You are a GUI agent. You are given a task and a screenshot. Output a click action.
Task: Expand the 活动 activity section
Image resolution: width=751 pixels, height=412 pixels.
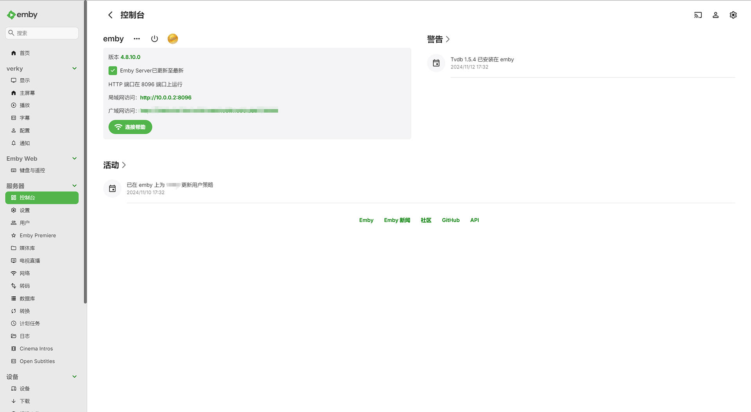115,165
